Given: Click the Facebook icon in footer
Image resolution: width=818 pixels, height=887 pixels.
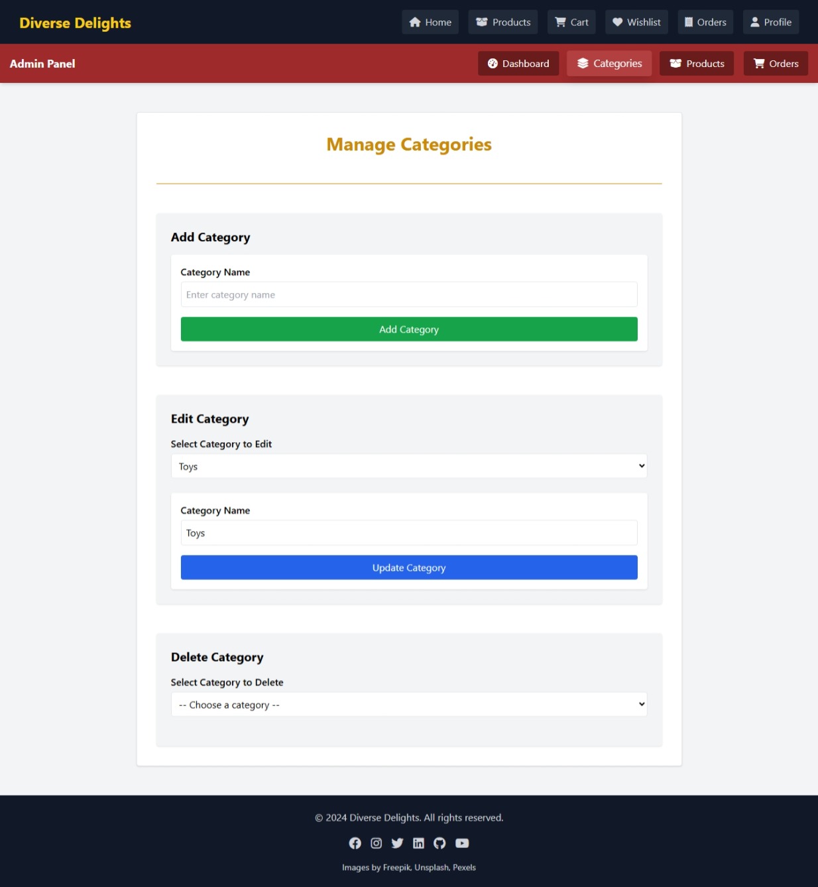Looking at the screenshot, I should pyautogui.click(x=355, y=843).
